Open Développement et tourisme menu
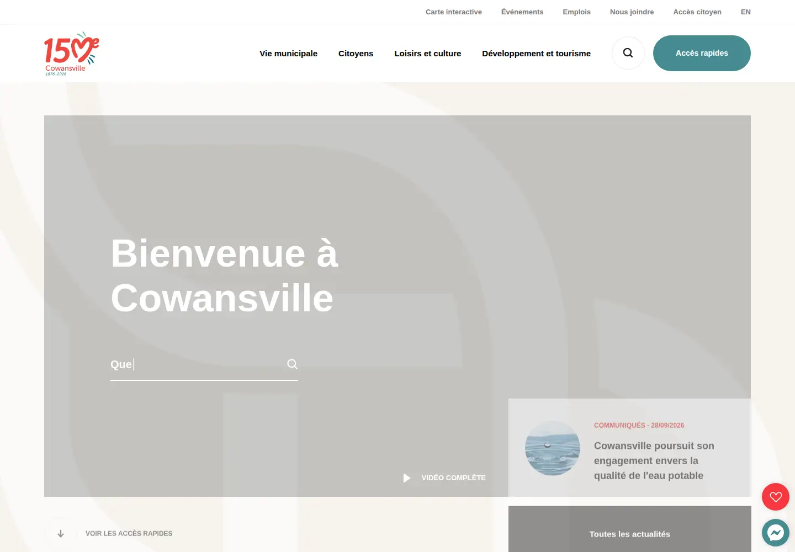This screenshot has width=795, height=552. tap(536, 54)
